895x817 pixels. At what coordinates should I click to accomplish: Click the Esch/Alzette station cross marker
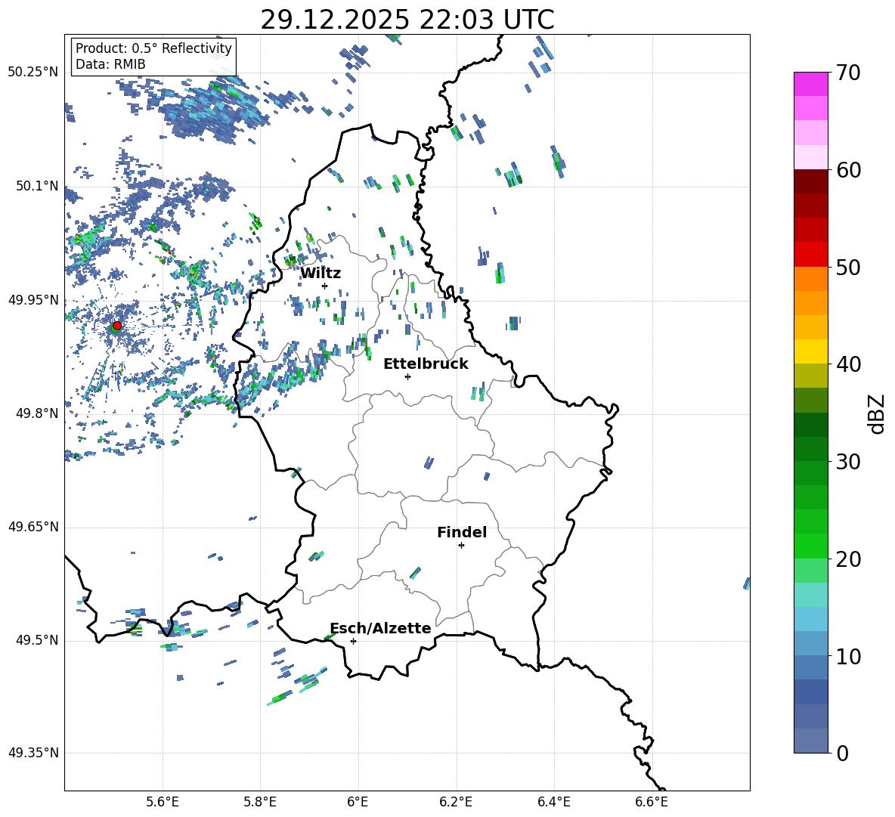coord(353,641)
